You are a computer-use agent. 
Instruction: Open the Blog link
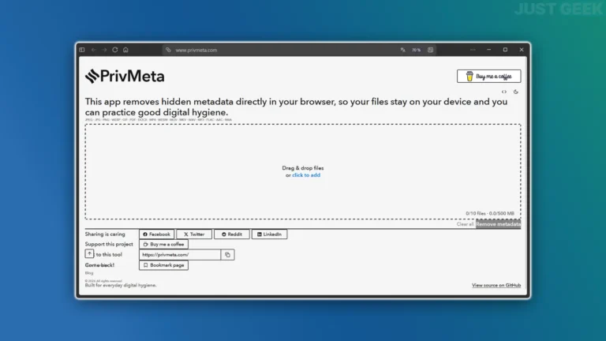[x=89, y=273]
